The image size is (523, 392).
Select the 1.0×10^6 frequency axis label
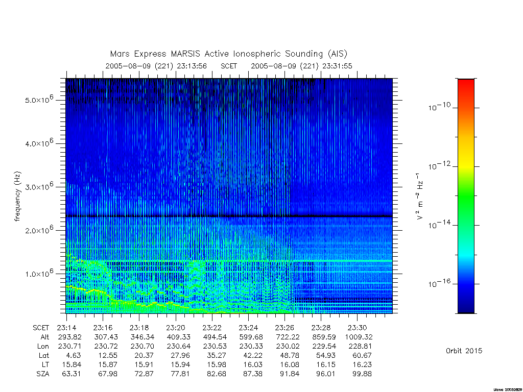(x=39, y=274)
